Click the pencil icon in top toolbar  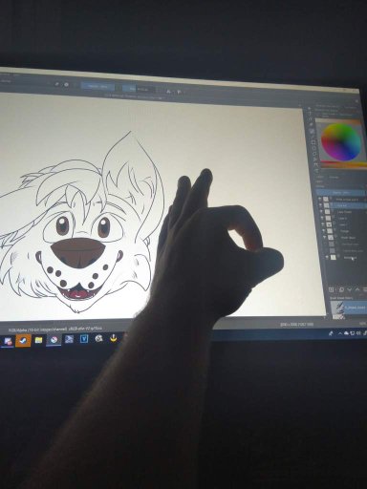point(57,84)
